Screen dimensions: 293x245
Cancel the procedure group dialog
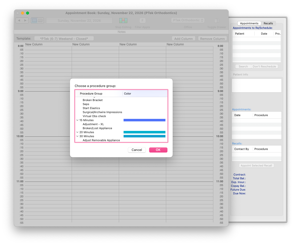click(x=137, y=150)
